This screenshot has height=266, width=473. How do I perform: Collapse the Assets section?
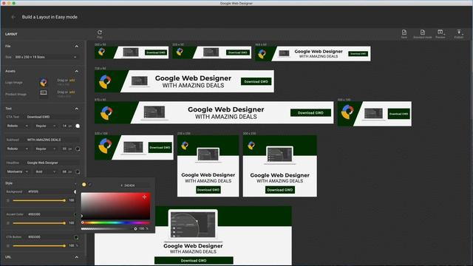(76, 71)
